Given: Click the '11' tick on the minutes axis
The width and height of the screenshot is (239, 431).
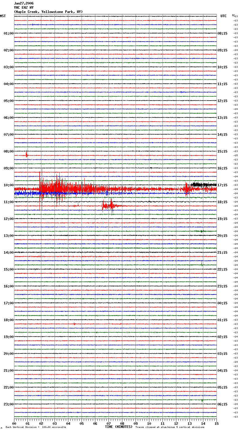Looking at the screenshot, I should coord(163,423).
